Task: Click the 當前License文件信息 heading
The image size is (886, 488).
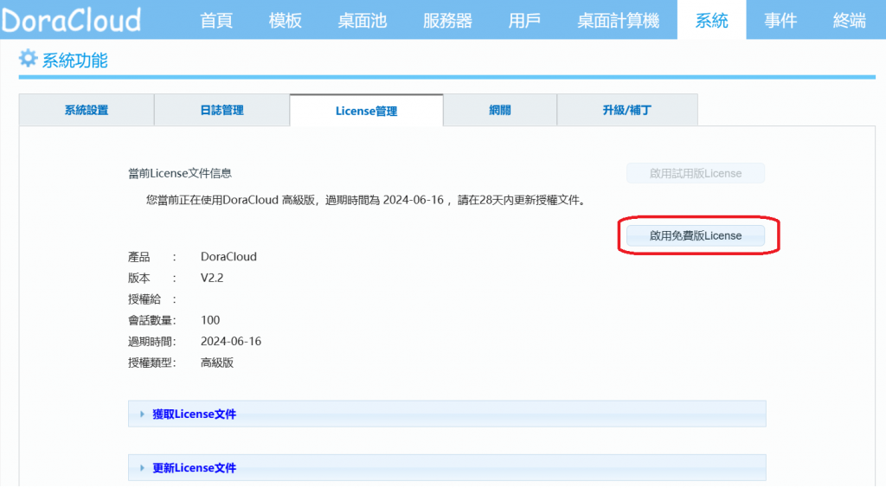Action: (180, 173)
